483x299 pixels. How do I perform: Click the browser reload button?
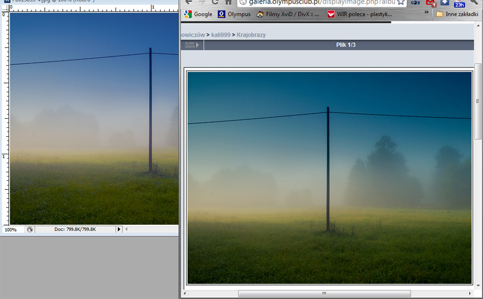(215, 2)
